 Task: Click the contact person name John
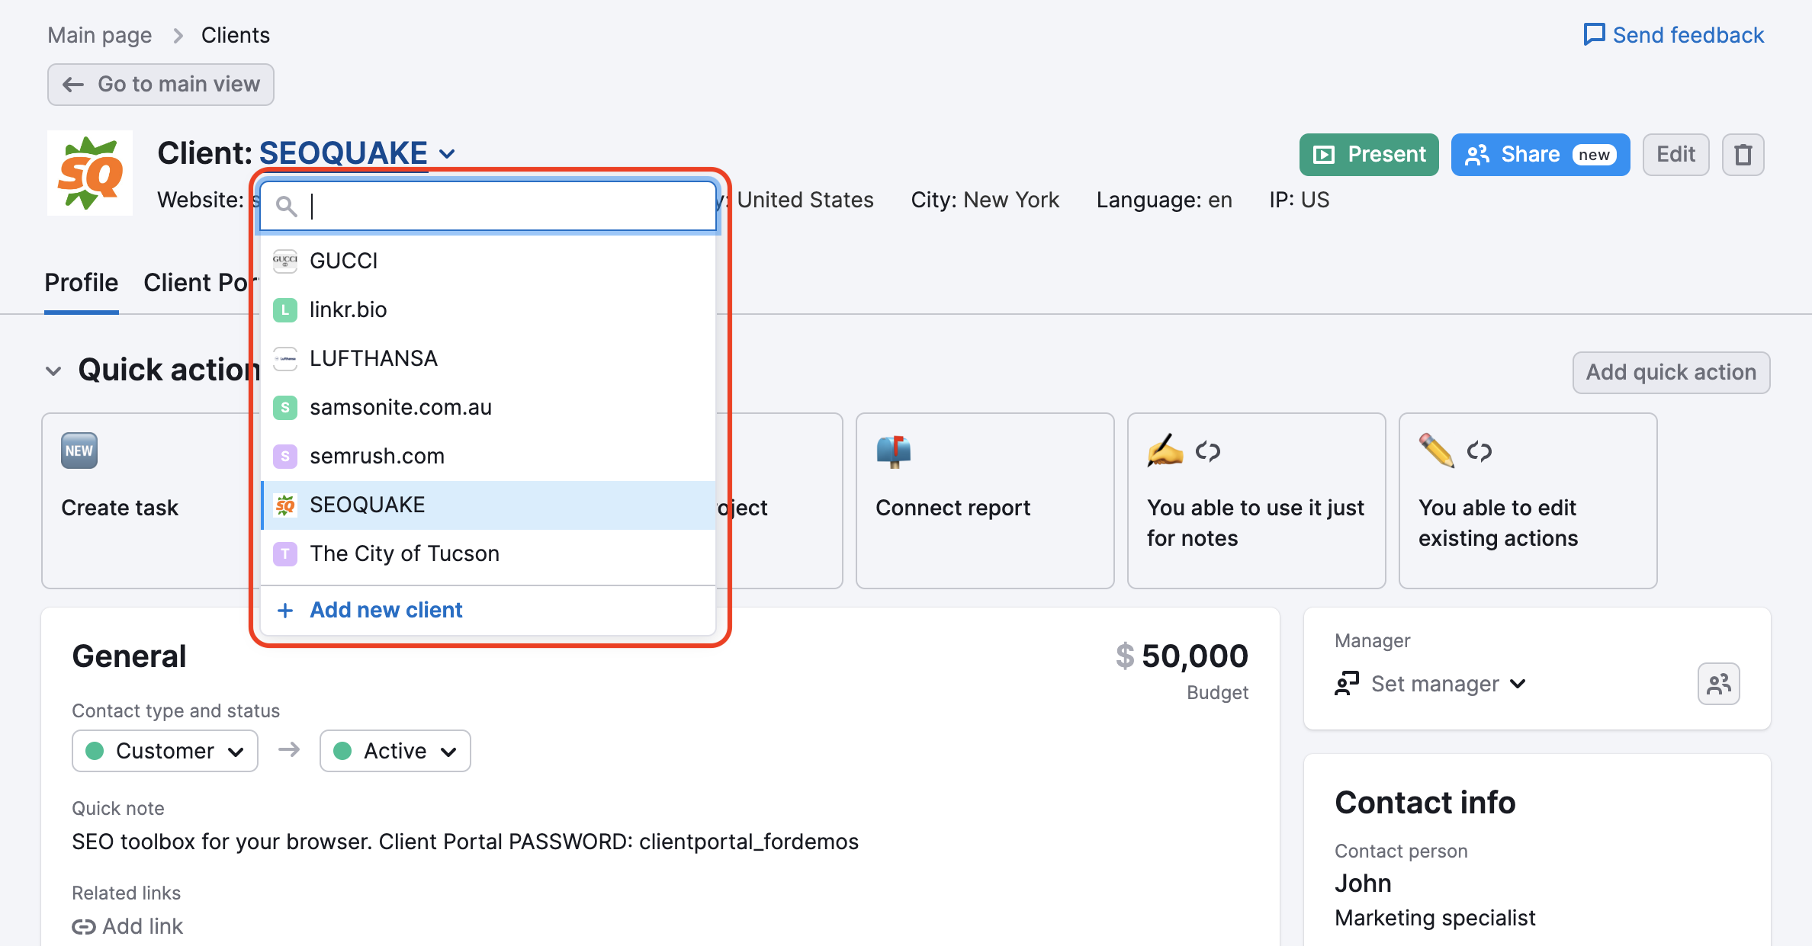pos(1363,883)
